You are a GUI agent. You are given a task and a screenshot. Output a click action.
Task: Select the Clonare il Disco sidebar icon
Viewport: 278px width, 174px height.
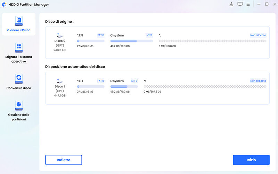click(19, 21)
